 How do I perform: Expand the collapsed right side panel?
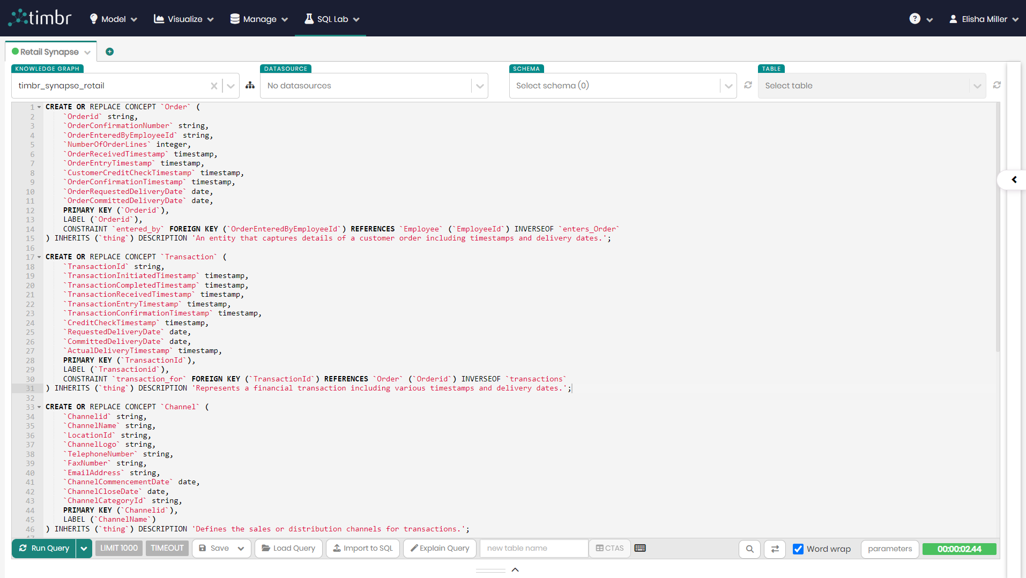point(1014,179)
